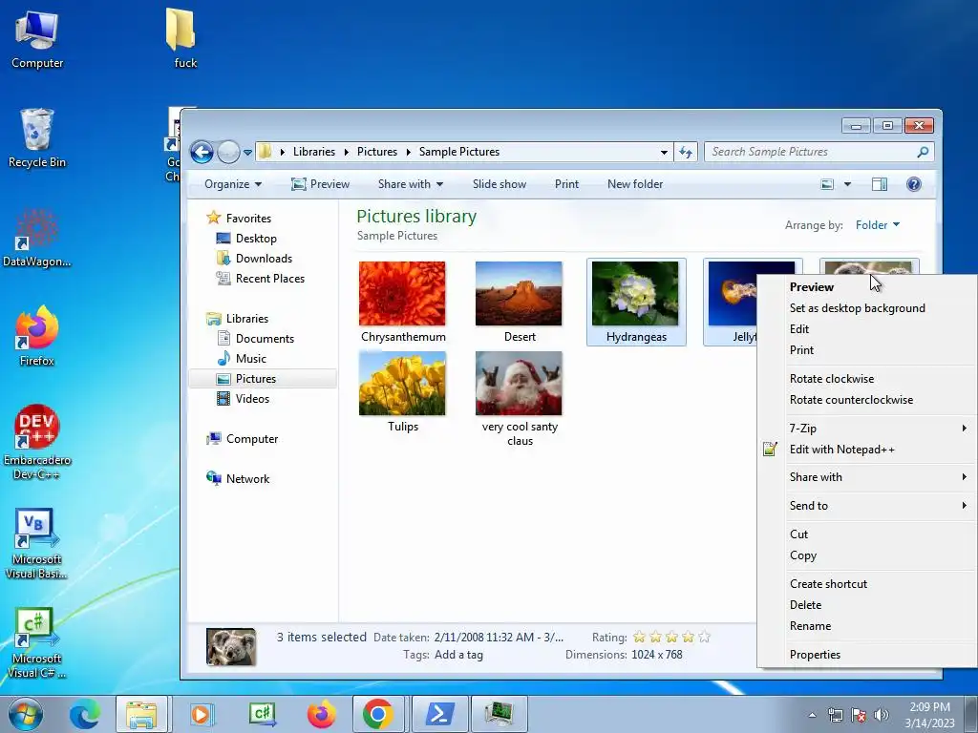
Task: Open Music library in sidebar
Action: click(251, 359)
